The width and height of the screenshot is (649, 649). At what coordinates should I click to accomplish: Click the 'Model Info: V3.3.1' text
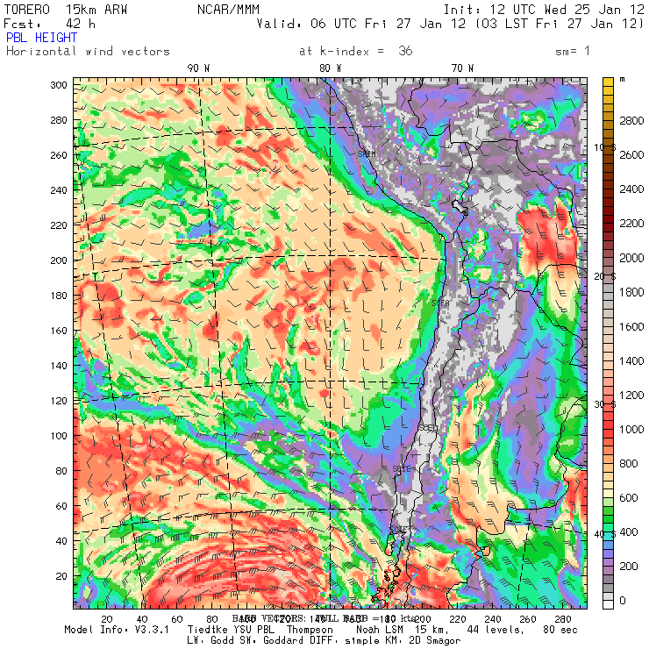[x=117, y=630]
